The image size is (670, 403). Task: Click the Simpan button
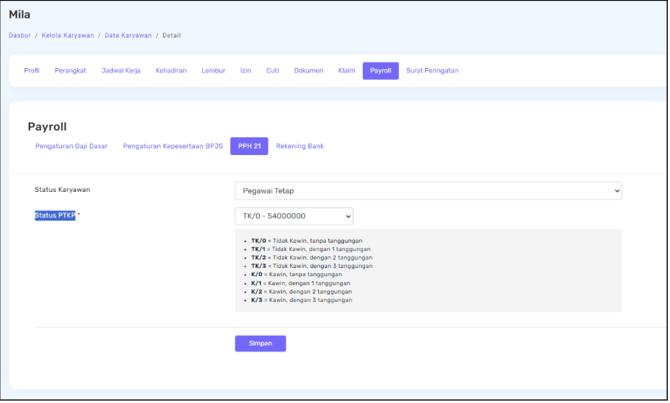point(260,343)
